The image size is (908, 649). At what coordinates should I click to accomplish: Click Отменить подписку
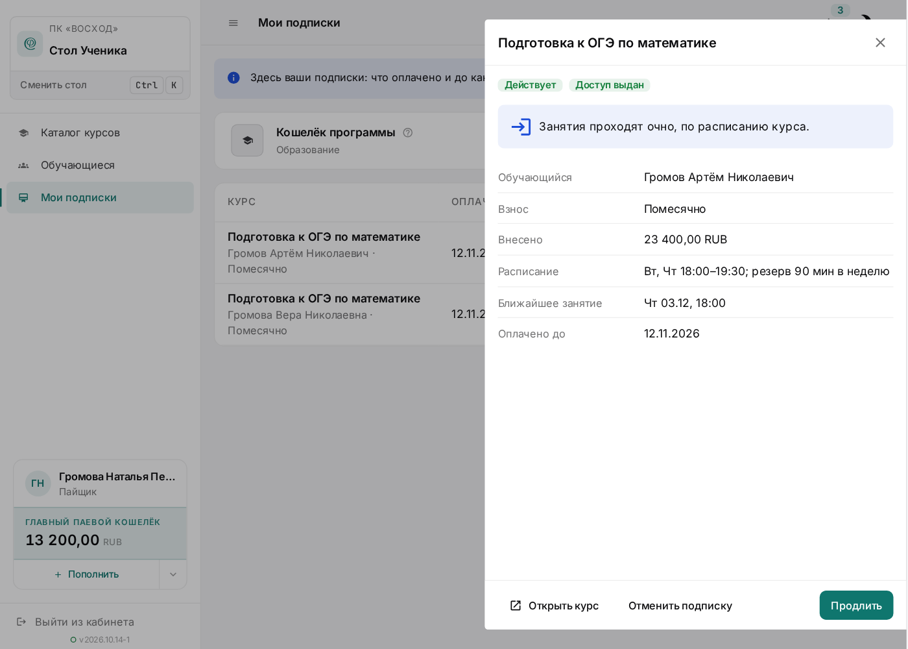(x=680, y=606)
